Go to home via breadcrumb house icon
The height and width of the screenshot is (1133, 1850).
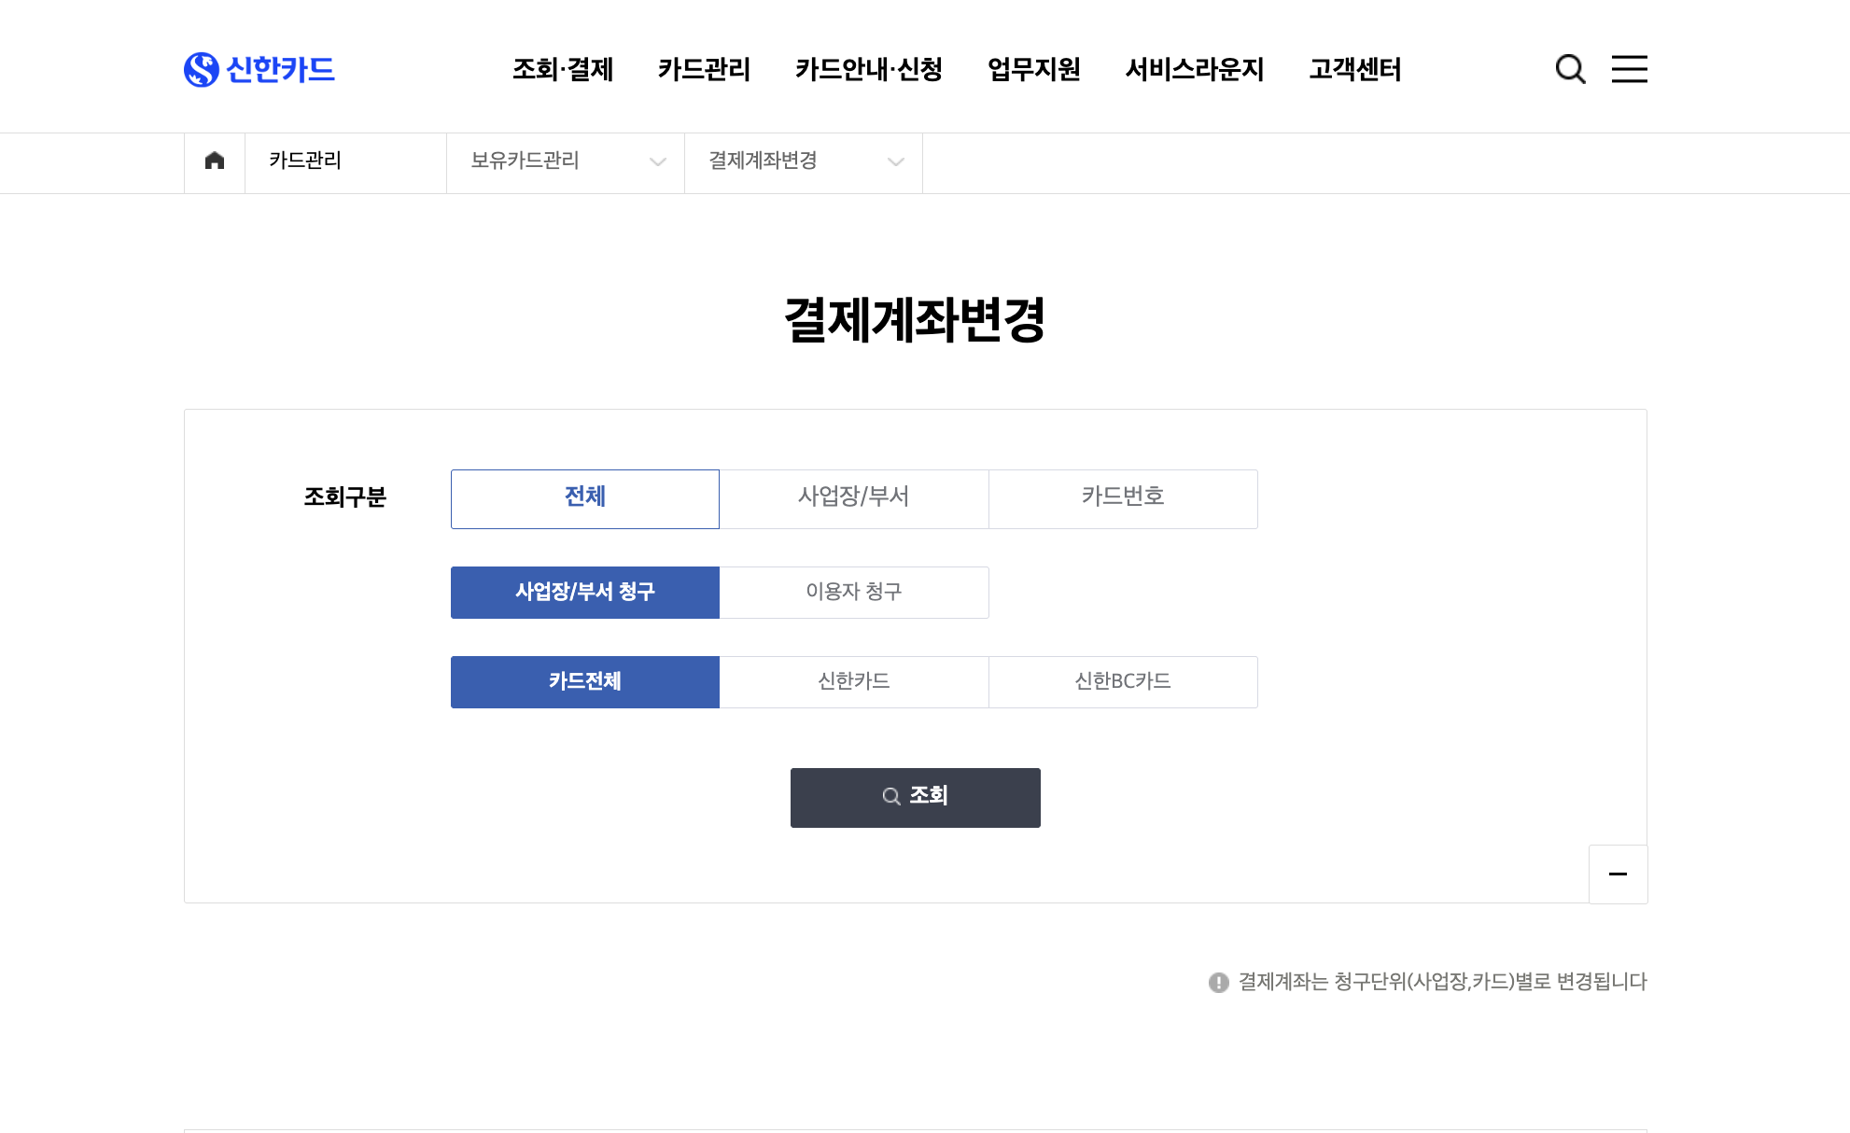click(215, 161)
